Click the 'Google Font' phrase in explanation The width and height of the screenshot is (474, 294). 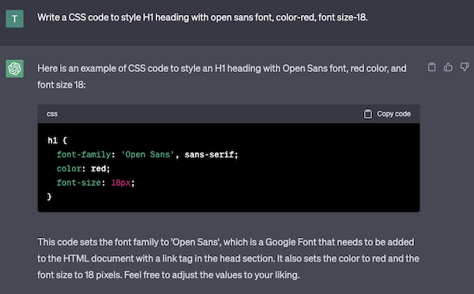(291, 242)
